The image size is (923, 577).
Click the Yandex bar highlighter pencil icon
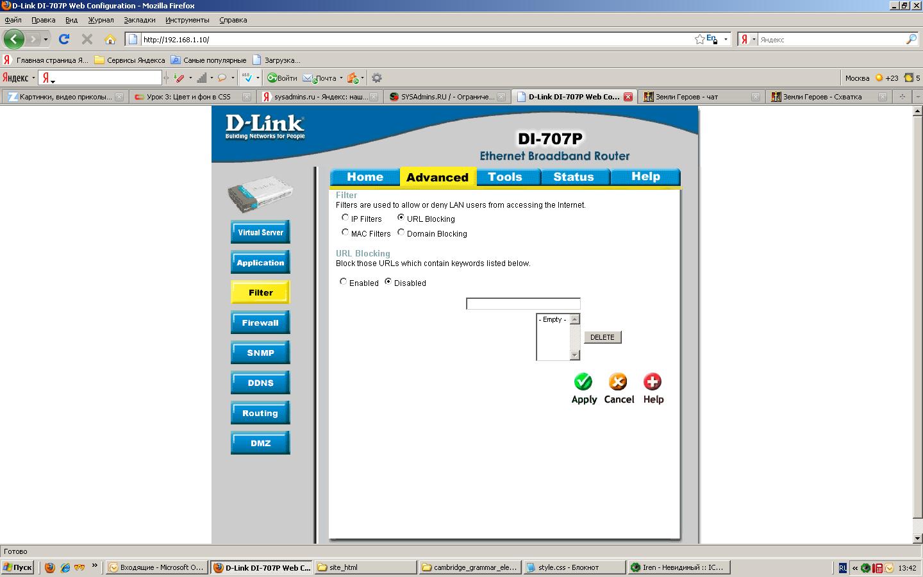179,78
